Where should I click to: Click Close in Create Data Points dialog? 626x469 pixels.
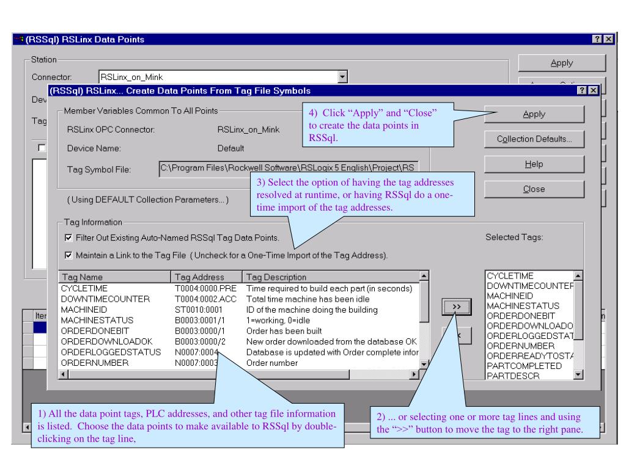(534, 189)
